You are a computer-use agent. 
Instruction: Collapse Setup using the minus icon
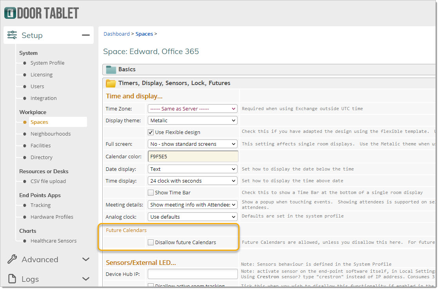[x=85, y=35]
